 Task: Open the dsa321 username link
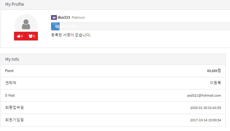pos(64,17)
